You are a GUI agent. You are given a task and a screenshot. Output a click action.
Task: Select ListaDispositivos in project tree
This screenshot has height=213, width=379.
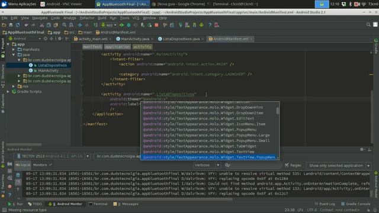point(52,65)
